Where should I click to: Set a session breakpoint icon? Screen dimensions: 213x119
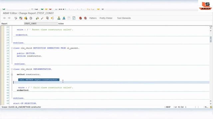81,18
